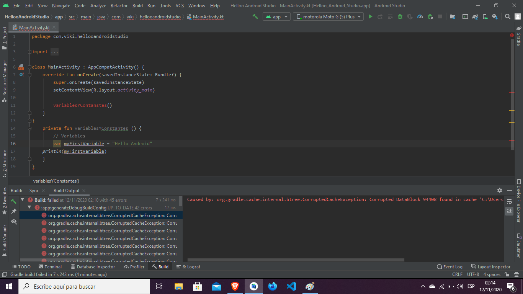The image size is (523, 294).
Task: Toggle the 7: Structure tool window
Action: (x=4, y=164)
